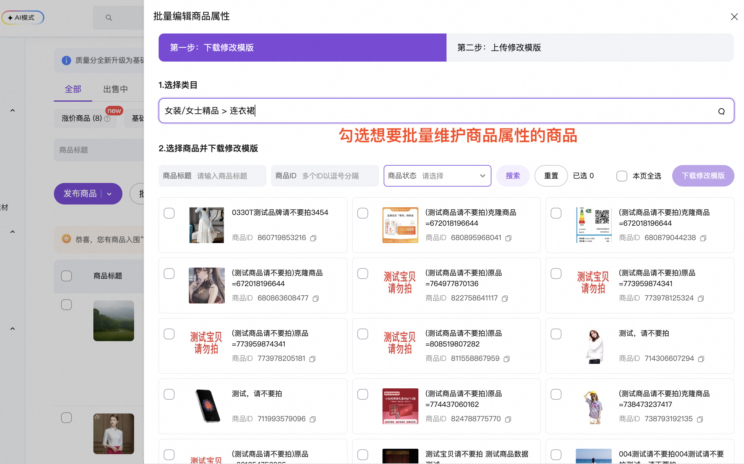The image size is (744, 464).
Task: Click the 发布商品 button
Action: click(80, 194)
